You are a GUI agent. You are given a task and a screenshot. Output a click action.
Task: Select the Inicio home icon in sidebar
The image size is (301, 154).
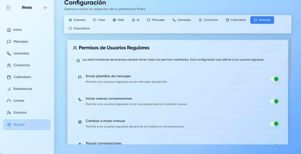pos(9,29)
